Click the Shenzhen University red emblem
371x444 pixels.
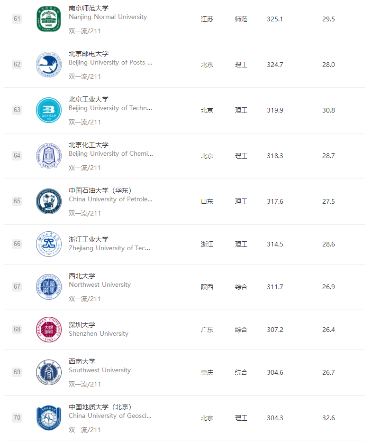(49, 330)
